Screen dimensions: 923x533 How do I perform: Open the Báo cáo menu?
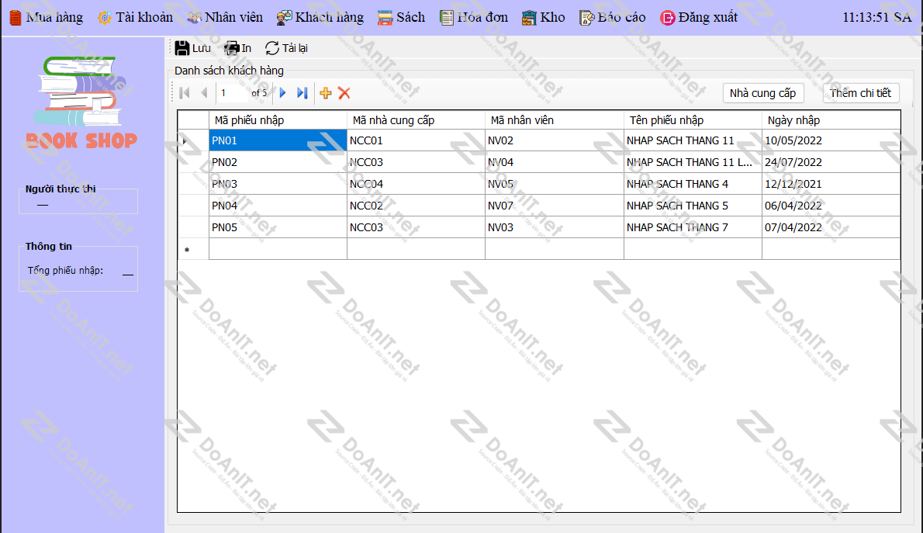coord(612,18)
